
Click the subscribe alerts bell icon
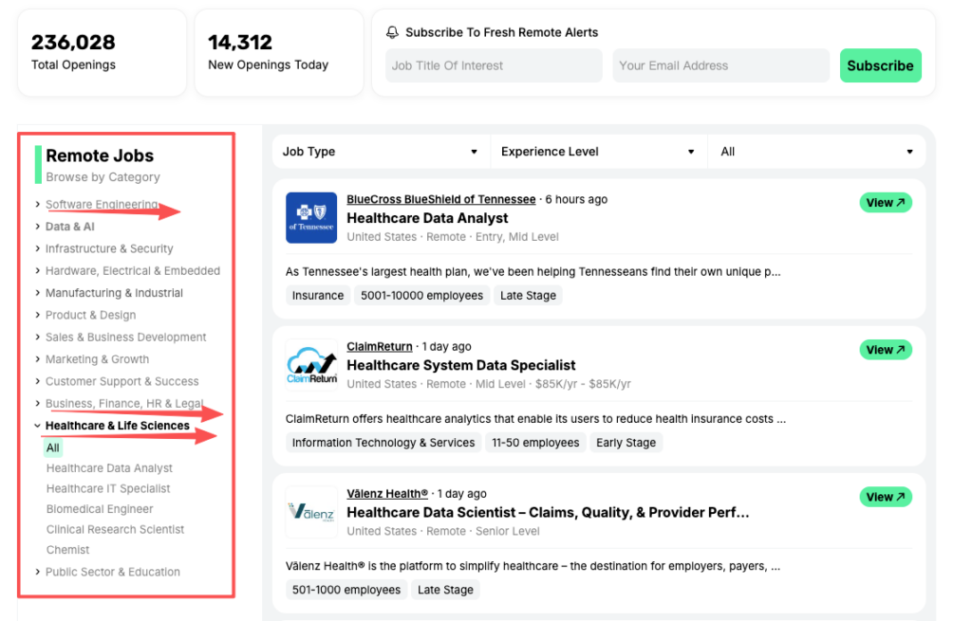coord(392,31)
